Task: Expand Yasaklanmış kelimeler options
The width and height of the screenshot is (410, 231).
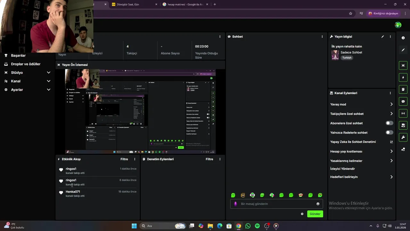Action: click(x=391, y=161)
